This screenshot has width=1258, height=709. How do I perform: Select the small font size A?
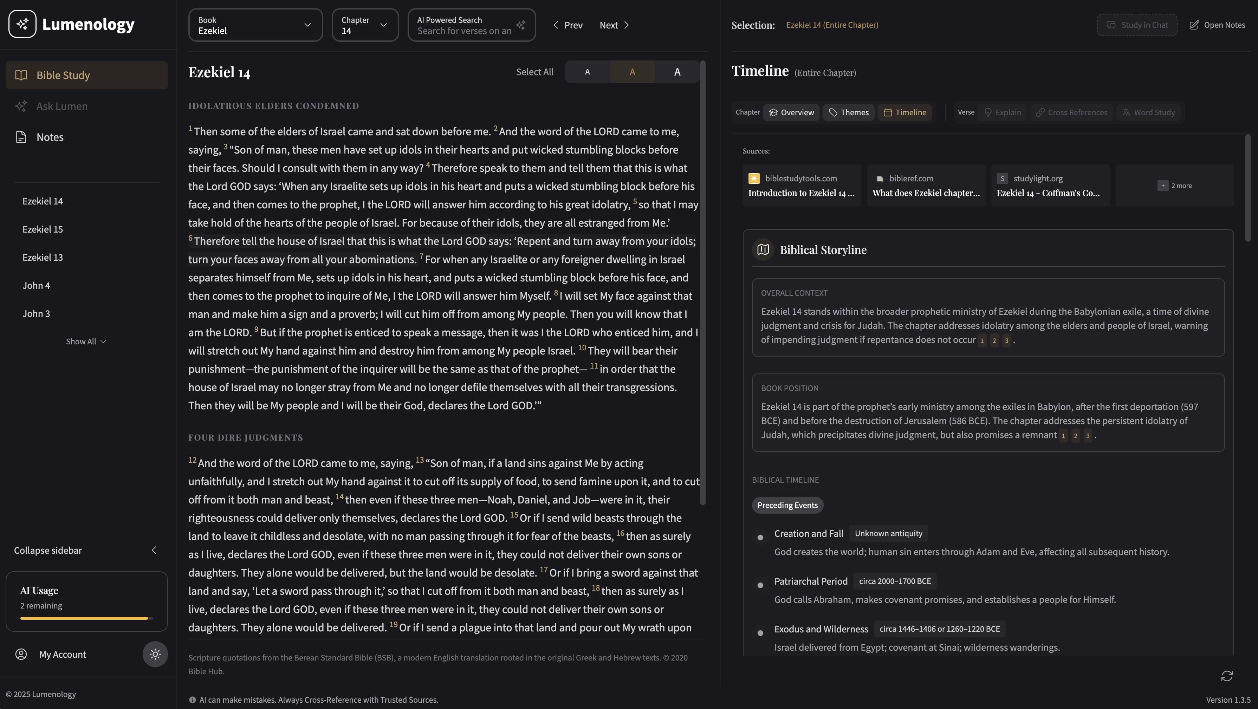click(587, 72)
